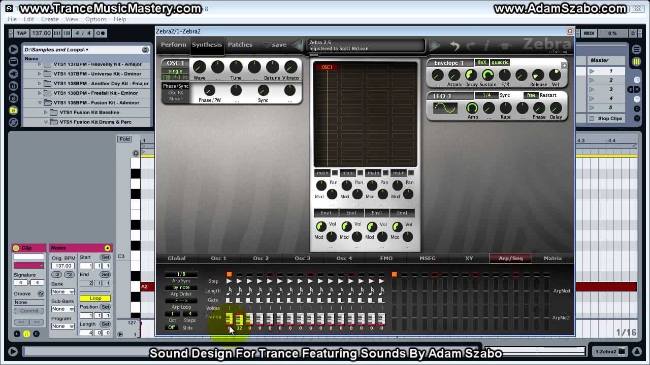Click the Zebra redo arrow icon
Screen dimensions: 650x365
point(471,46)
